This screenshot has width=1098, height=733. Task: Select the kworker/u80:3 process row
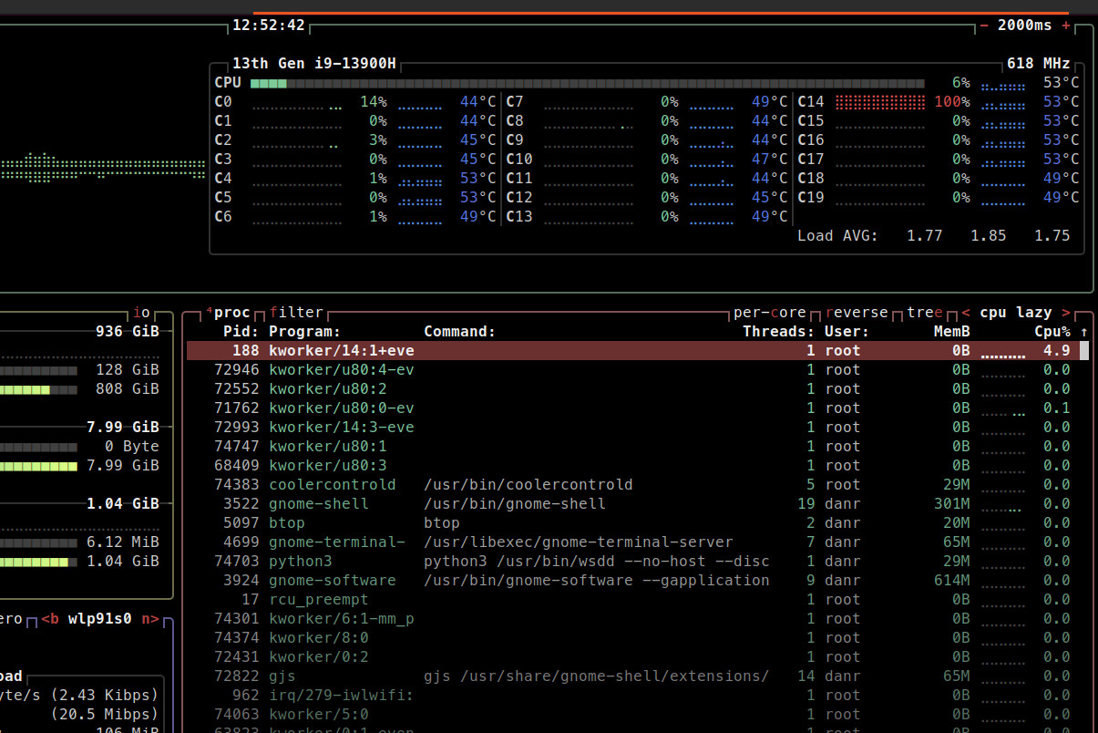tap(633, 465)
